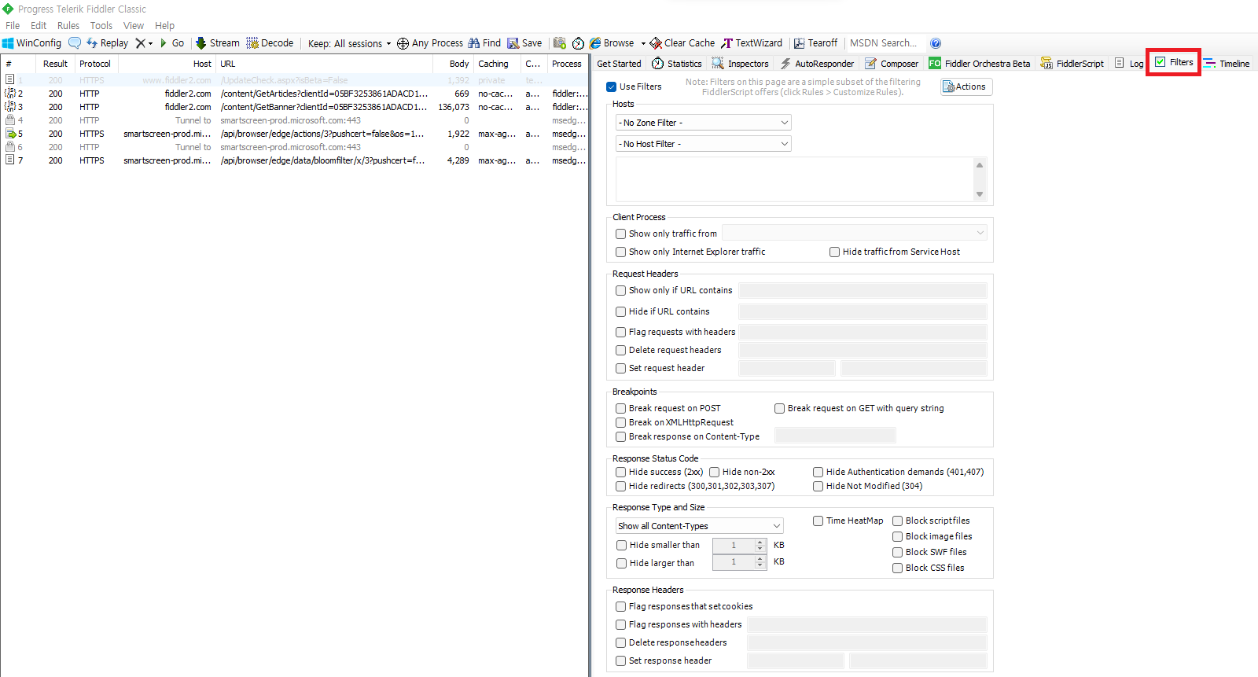Click the hosts list text box

[x=794, y=179]
